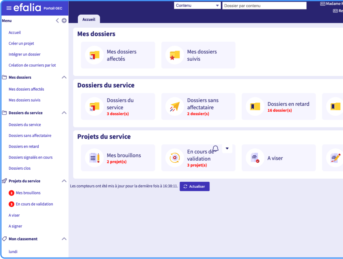
Task: Click the document check icon of A viser card
Action: point(255,158)
